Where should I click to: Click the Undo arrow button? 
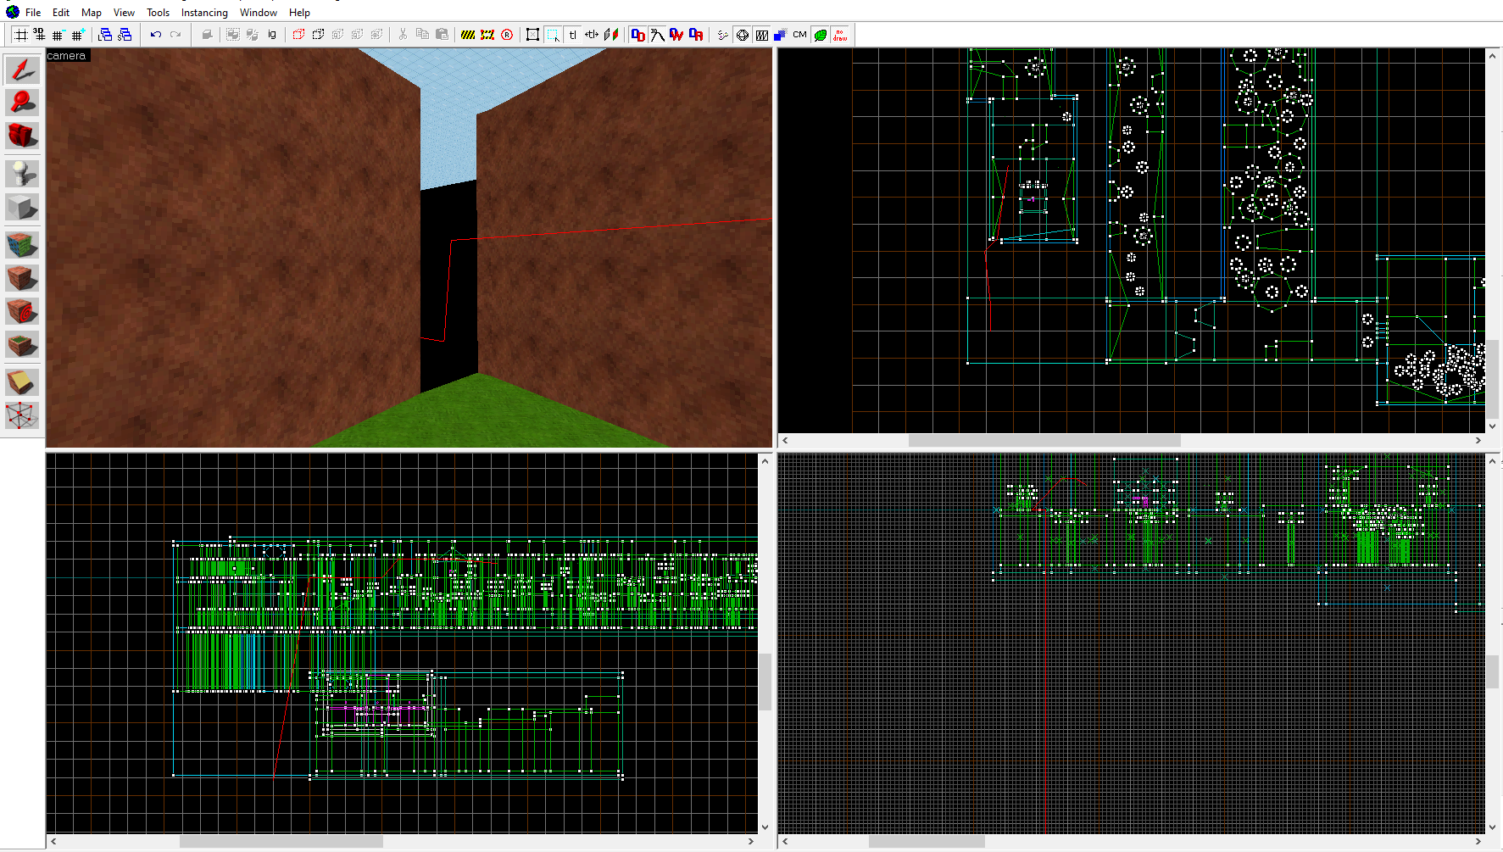click(x=155, y=35)
